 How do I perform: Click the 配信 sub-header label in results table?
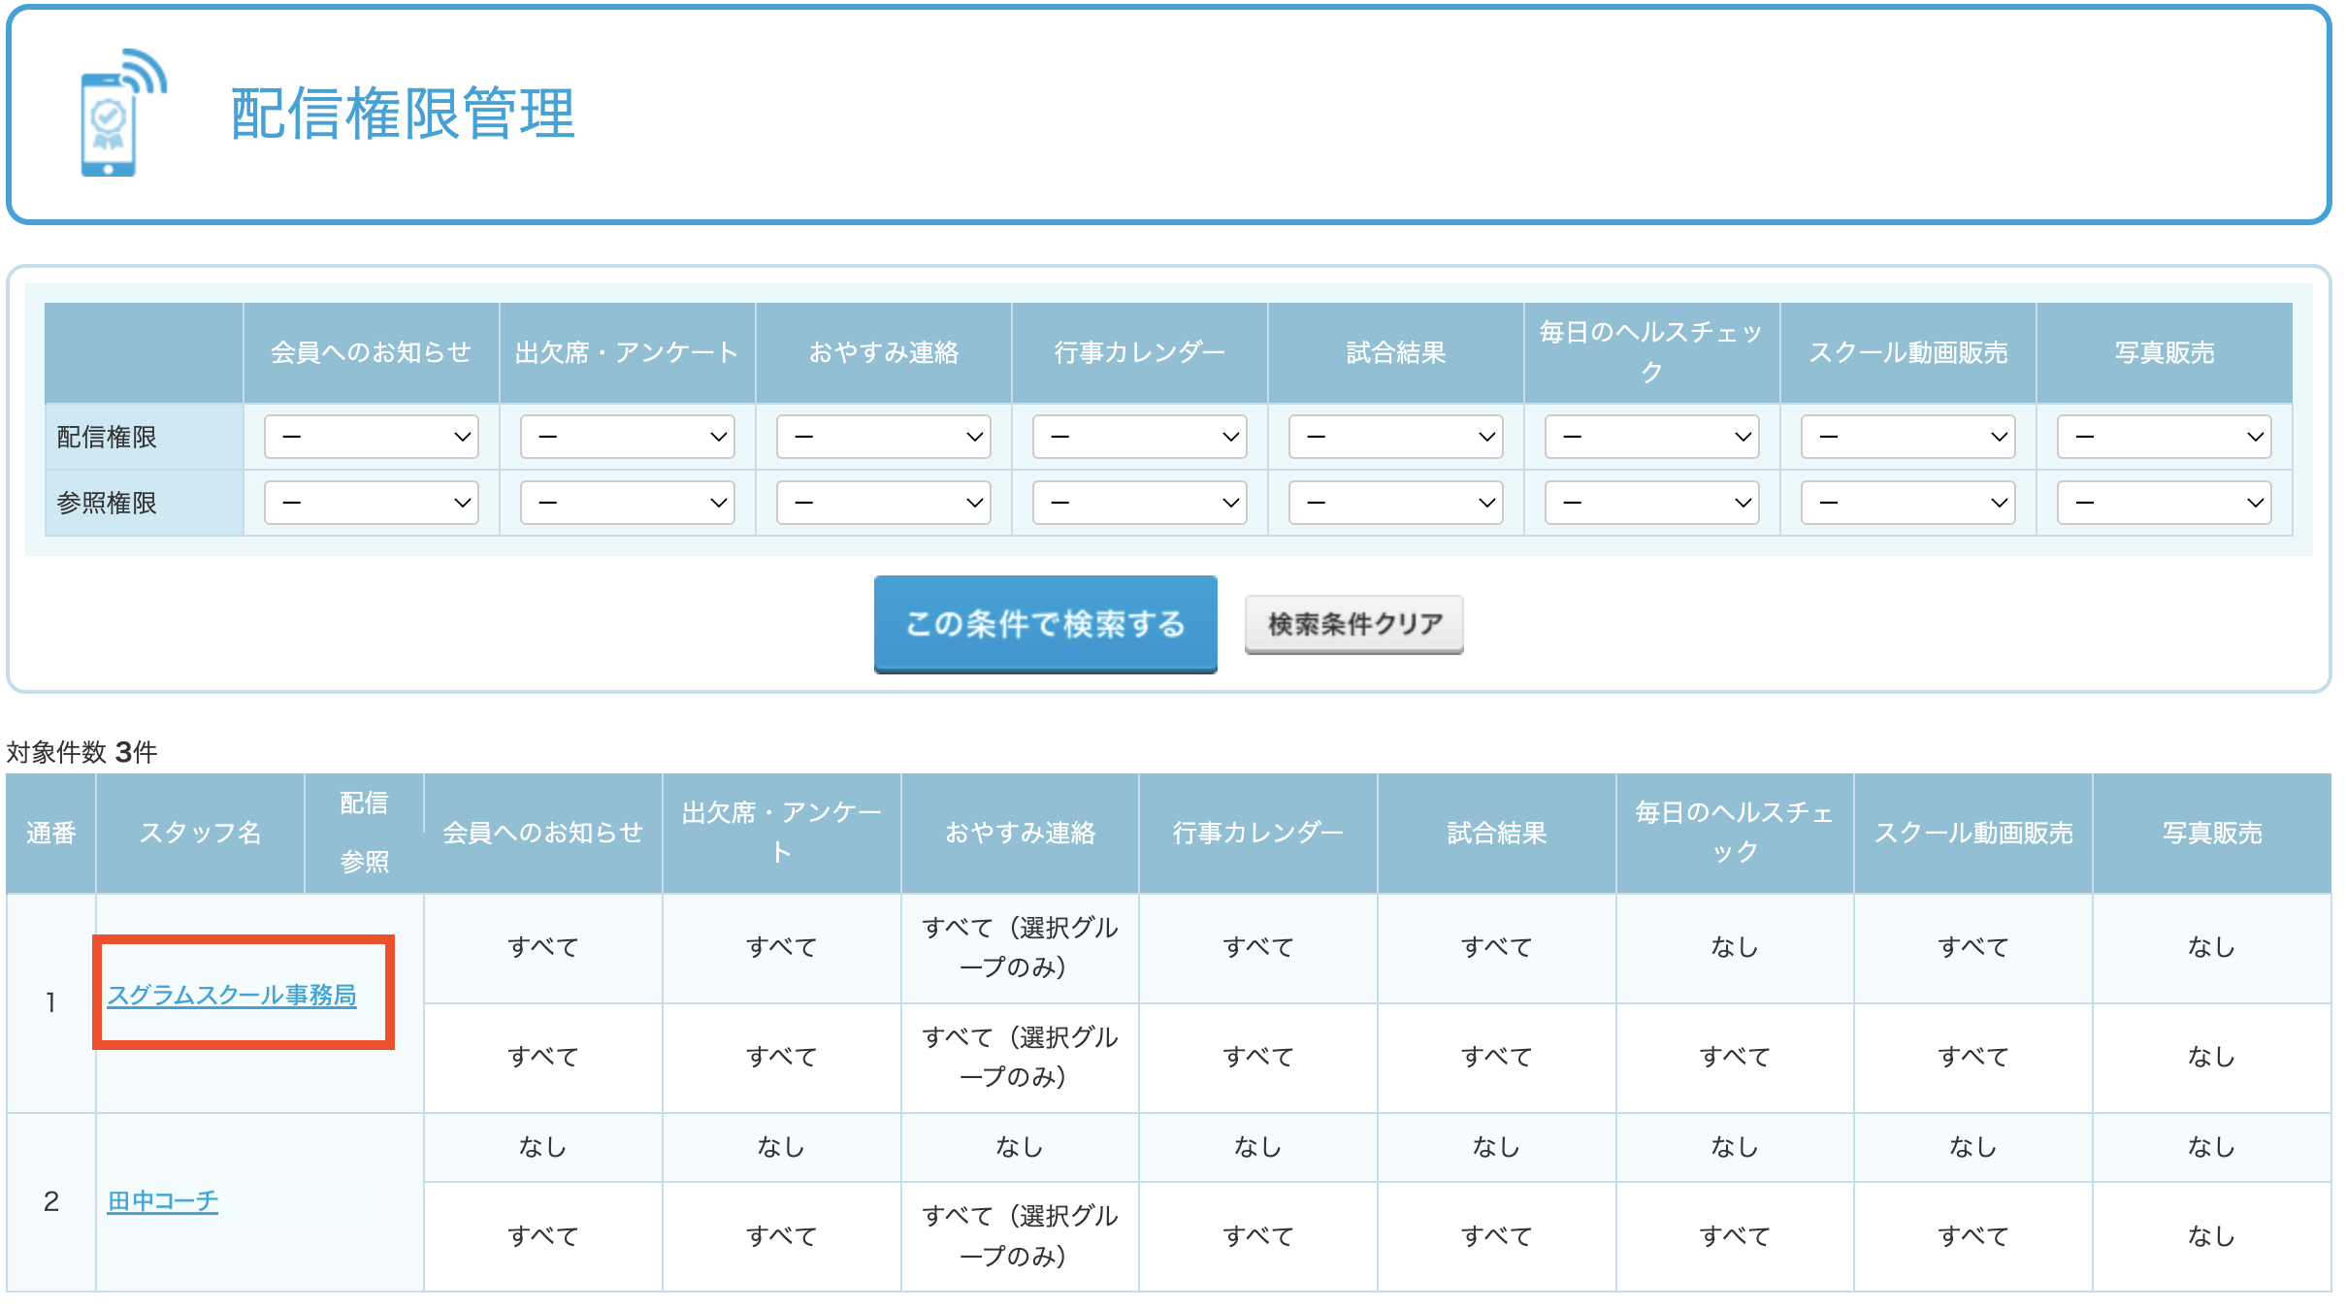click(x=365, y=803)
